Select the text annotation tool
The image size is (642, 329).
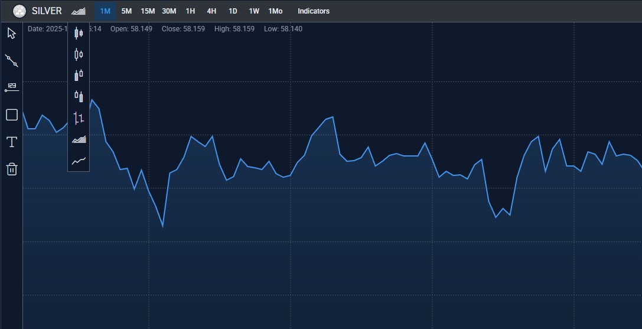coord(12,142)
